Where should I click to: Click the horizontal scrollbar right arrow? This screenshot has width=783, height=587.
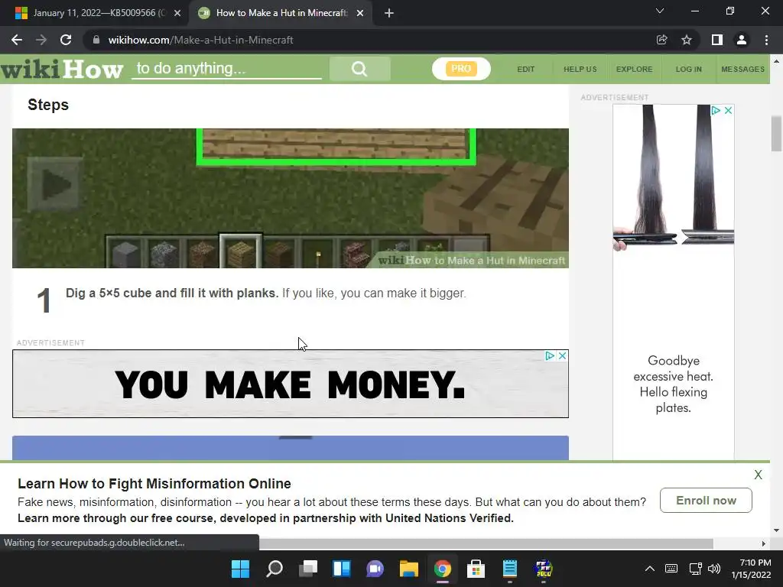point(763,543)
